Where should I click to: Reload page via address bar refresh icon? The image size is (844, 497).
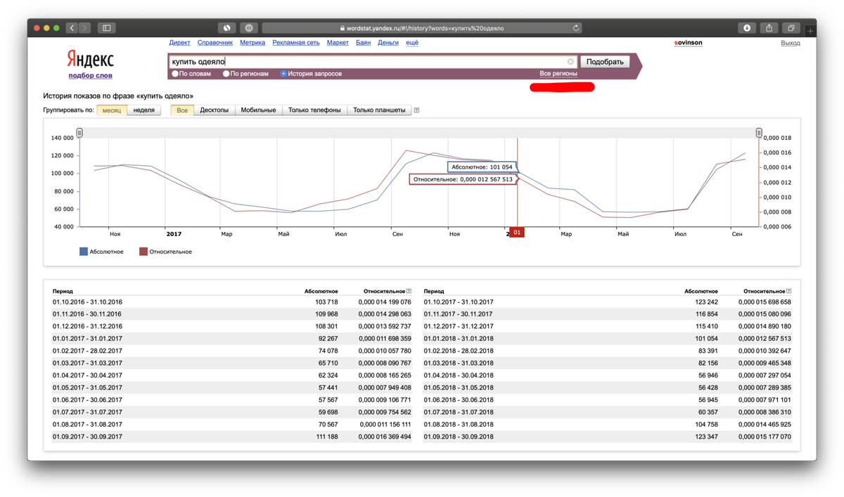(576, 28)
